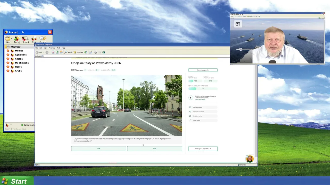Click the Internet zone indicator in status bar
The width and height of the screenshot is (330, 185).
[x=242, y=165]
